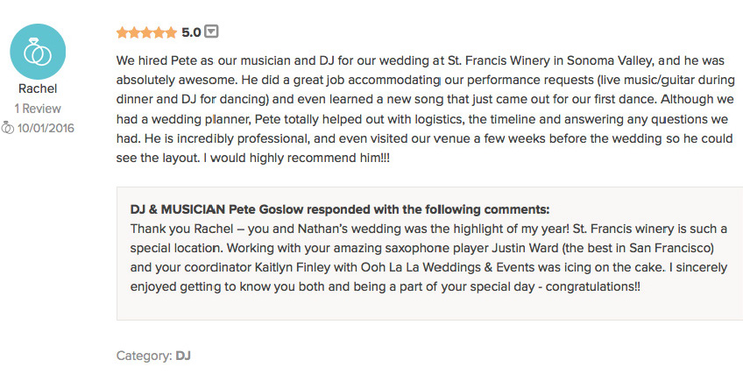Click 'I would highly recommend him!!!' sentence
Image resolution: width=743 pixels, height=374 pixels.
click(x=297, y=158)
